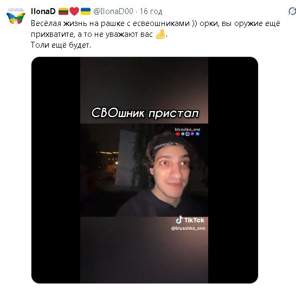Click the red heart emoji after IlonaD
Image resolution: width=296 pixels, height=291 pixels.
point(74,11)
